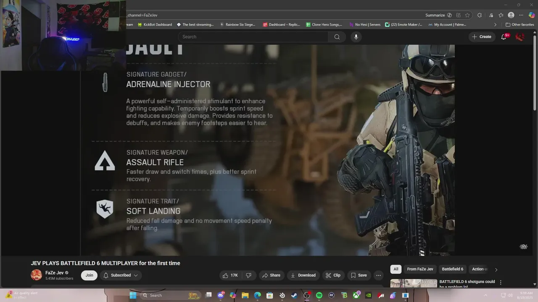Image resolution: width=538 pixels, height=302 pixels.
Task: Click the Save button
Action: click(359, 275)
